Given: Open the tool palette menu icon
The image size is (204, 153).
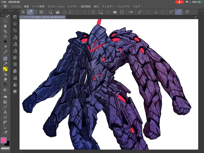Looking at the screenshot, I should point(2,16).
